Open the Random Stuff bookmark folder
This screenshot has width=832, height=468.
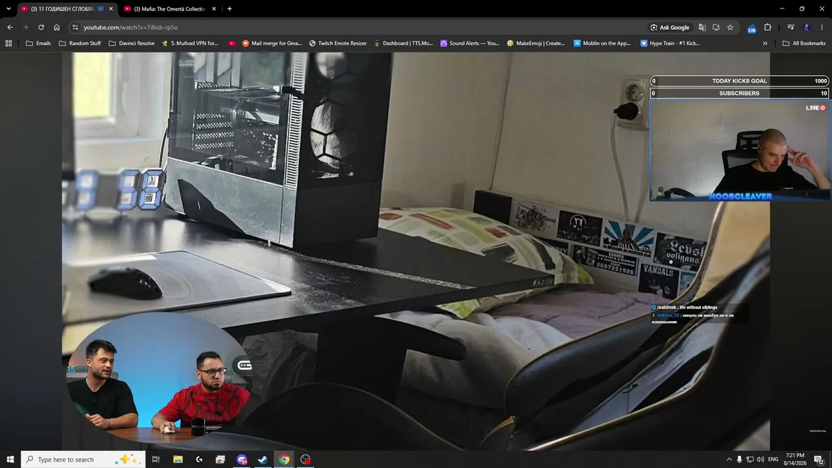click(79, 44)
